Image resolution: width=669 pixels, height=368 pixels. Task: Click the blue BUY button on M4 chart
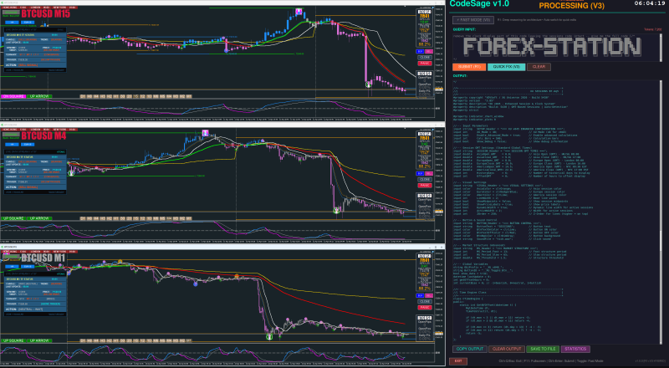pos(421,173)
